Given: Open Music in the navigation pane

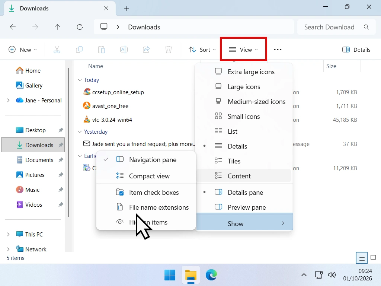Looking at the screenshot, I should (33, 190).
